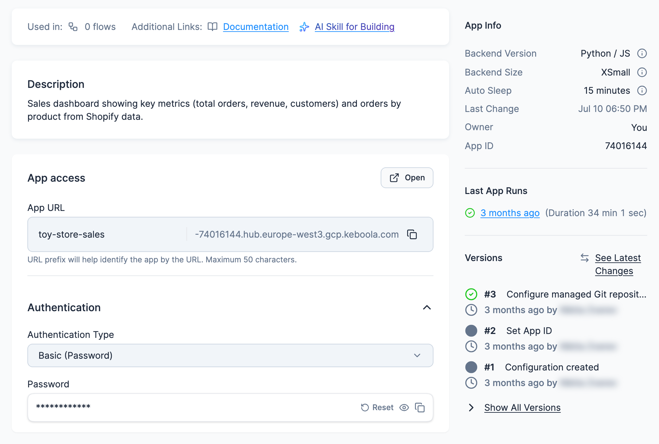Reset the password

377,408
